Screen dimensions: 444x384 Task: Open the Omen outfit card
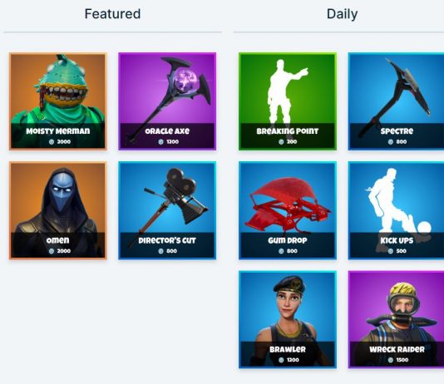coord(58,210)
